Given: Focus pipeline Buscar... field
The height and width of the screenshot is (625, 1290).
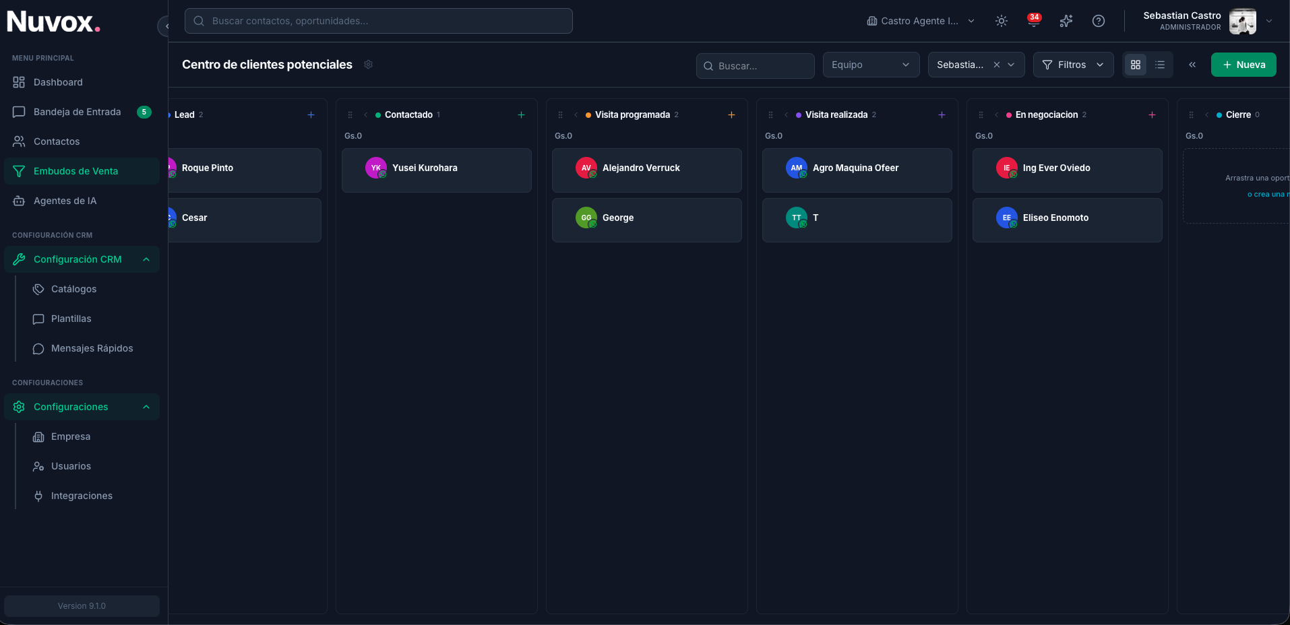Looking at the screenshot, I should [755, 65].
